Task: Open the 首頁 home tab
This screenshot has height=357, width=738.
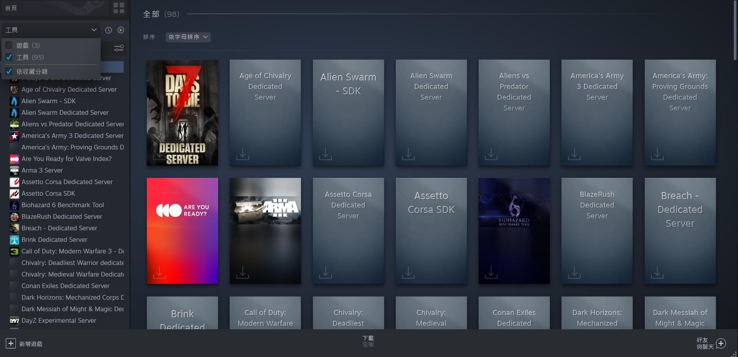Action: tap(11, 8)
